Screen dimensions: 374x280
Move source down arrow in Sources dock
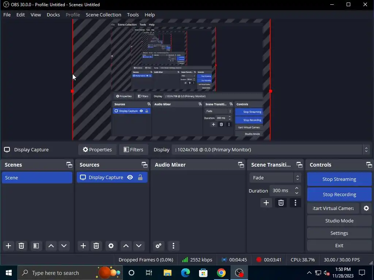click(139, 246)
